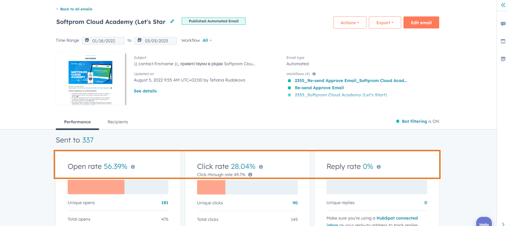Click the info icon beside Click-through rate

[x=250, y=175]
